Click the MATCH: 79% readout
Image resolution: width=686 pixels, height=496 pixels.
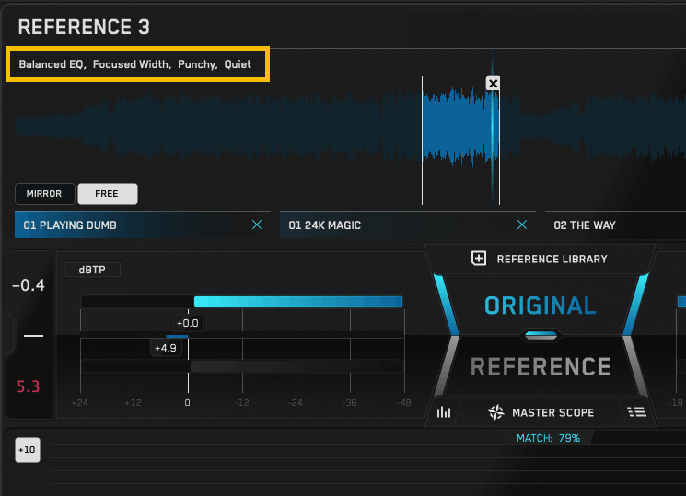[x=548, y=438]
